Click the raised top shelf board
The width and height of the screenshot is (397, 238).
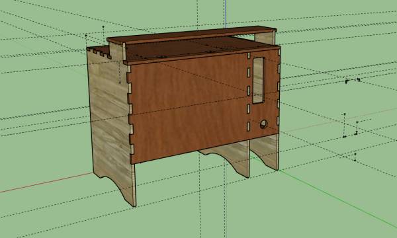pyautogui.click(x=192, y=34)
